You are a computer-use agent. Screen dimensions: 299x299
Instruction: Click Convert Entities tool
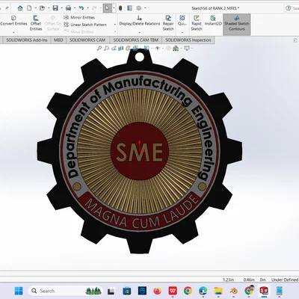(x=13, y=21)
